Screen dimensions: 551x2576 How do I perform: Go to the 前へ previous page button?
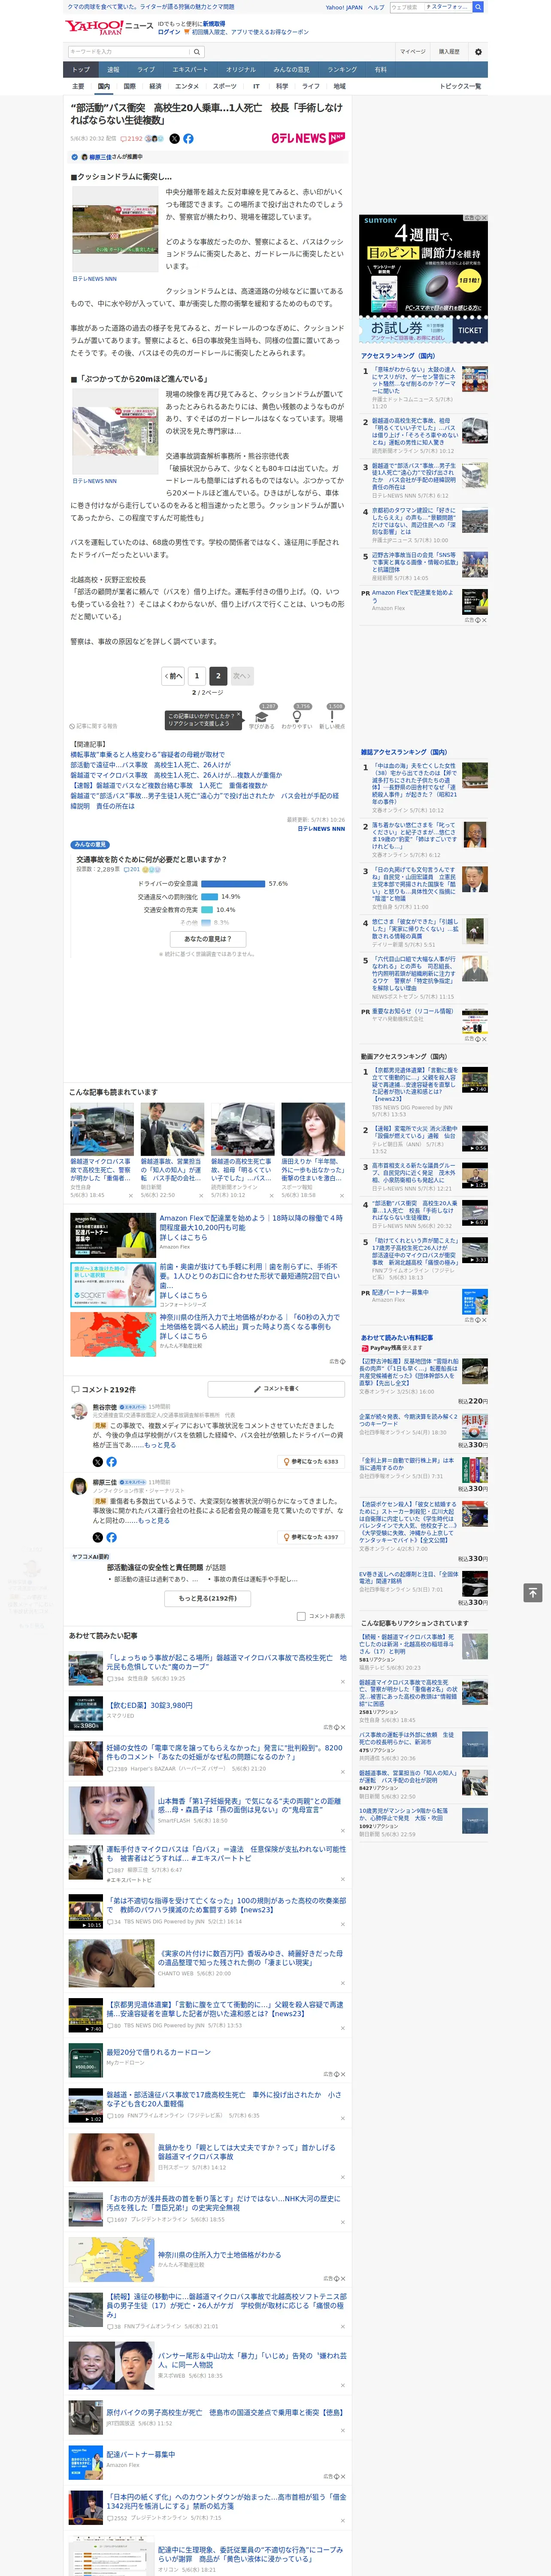click(173, 676)
